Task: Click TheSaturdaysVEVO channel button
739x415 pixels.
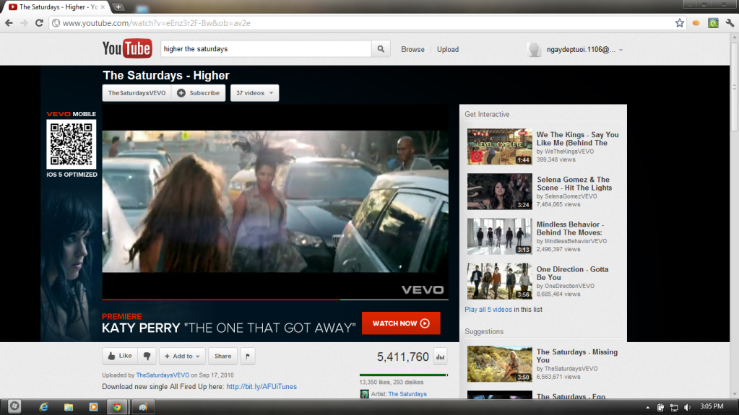Action: 137,93
